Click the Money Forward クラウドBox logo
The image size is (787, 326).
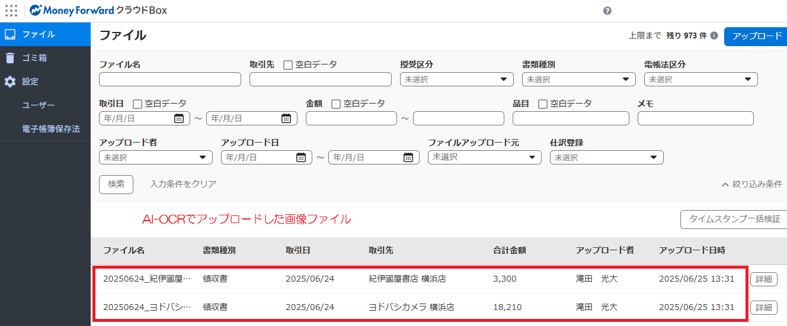pos(98,11)
